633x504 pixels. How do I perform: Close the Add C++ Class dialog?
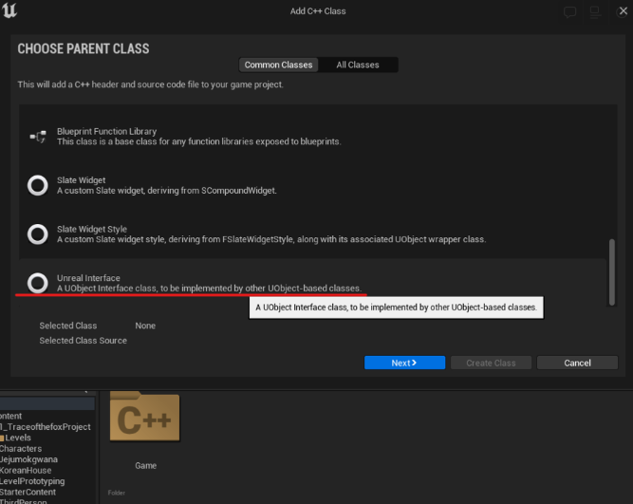623,11
